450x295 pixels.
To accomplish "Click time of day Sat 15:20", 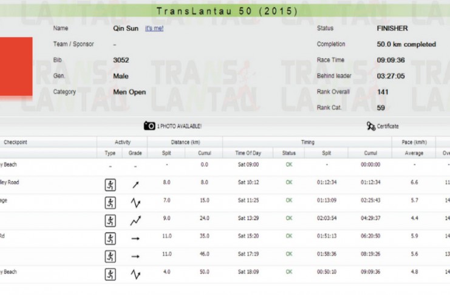I will coord(248,236).
